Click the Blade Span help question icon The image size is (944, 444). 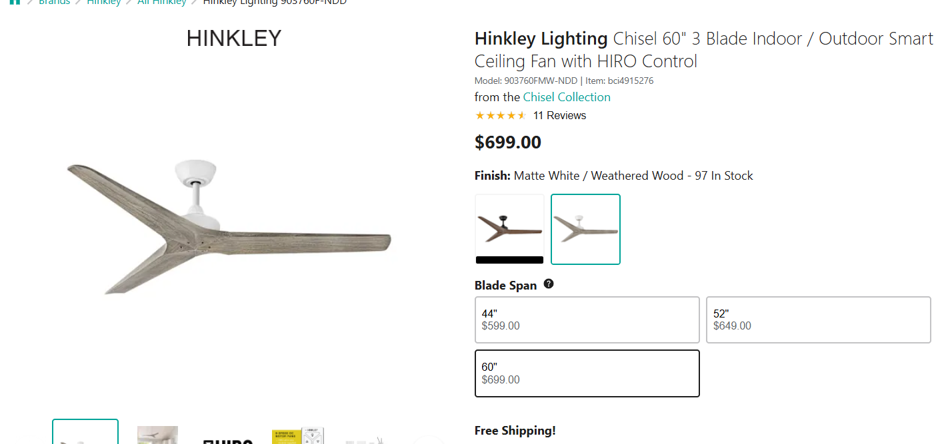[549, 284]
